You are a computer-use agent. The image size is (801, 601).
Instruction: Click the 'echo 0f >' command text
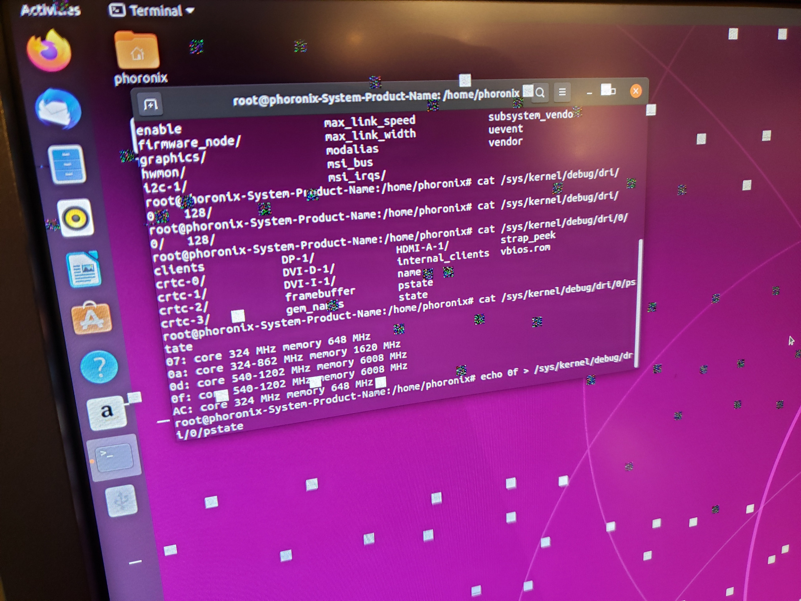(x=505, y=374)
